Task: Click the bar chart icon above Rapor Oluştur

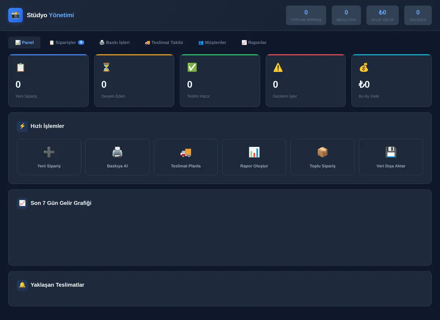Action: point(254,152)
